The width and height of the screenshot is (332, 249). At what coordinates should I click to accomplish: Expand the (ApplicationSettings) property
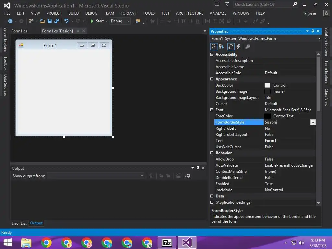212,202
